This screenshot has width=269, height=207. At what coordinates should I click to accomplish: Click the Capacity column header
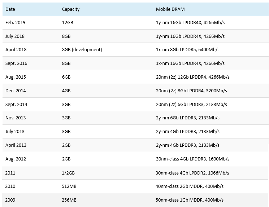[71, 9]
